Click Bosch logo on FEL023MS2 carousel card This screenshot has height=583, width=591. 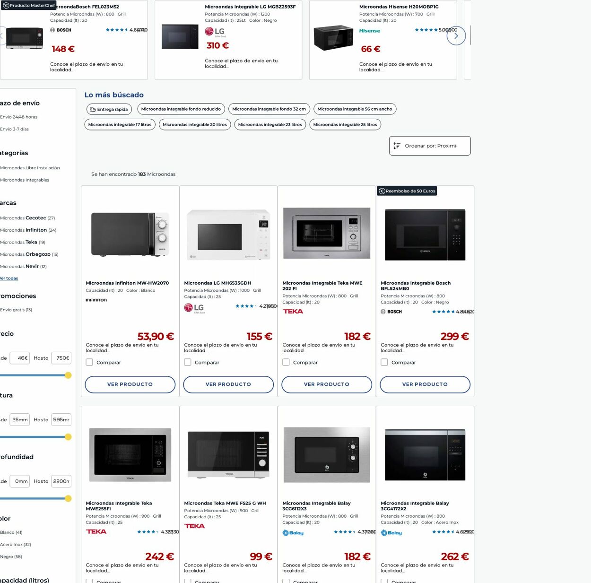[61, 30]
